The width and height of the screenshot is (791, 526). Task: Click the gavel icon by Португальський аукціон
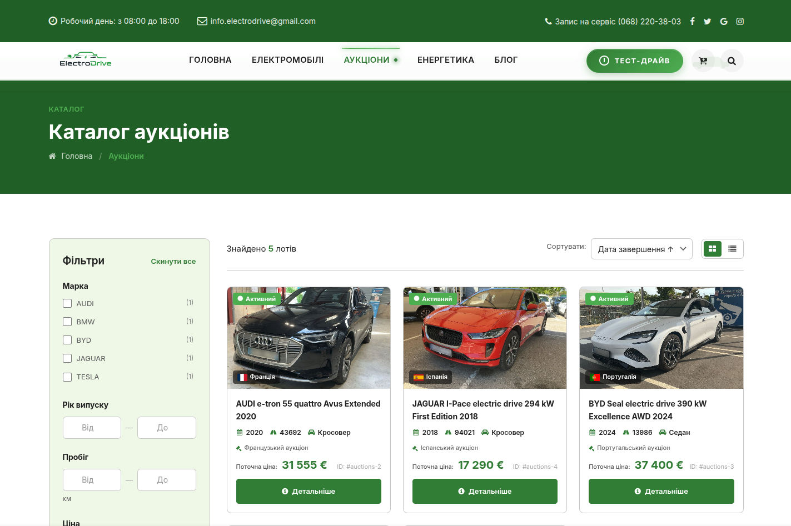click(x=591, y=448)
